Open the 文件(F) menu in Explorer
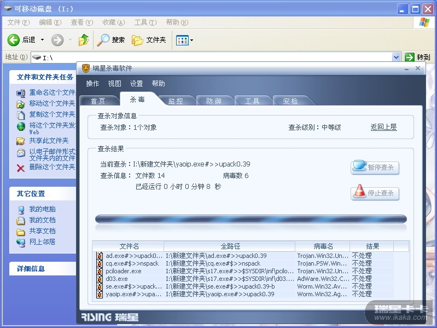The width and height of the screenshot is (437, 328). click(19, 22)
